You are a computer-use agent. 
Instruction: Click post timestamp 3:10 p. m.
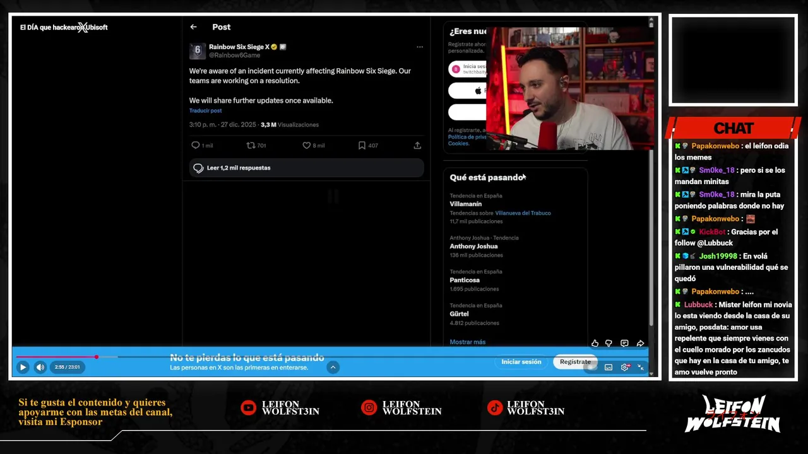tap(223, 125)
